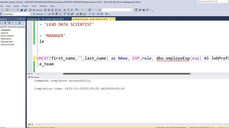This screenshot has height=128, width=229.
Task: Click the Object Explorer Disconnect icon
Action: click(x=9, y=23)
